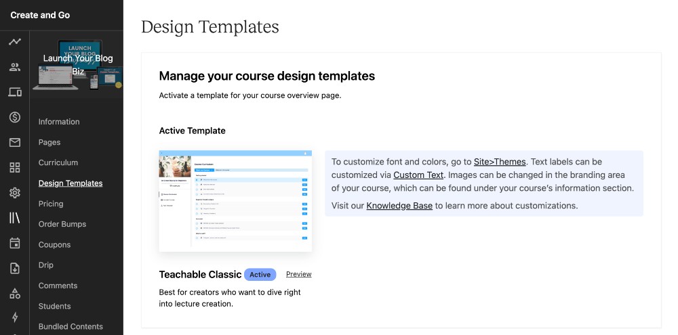Click the lightning bolt icon
Image resolution: width=678 pixels, height=335 pixels.
point(14,317)
